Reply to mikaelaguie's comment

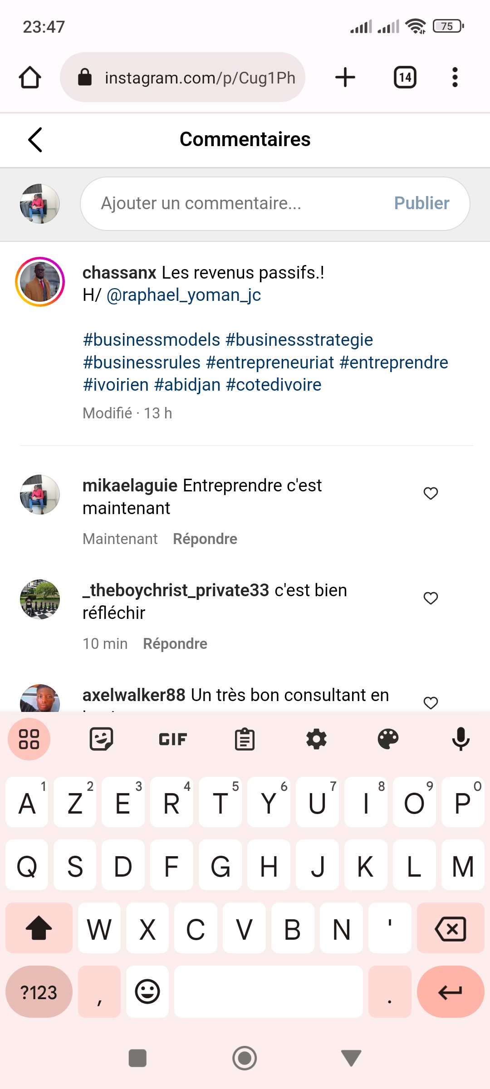tap(205, 539)
